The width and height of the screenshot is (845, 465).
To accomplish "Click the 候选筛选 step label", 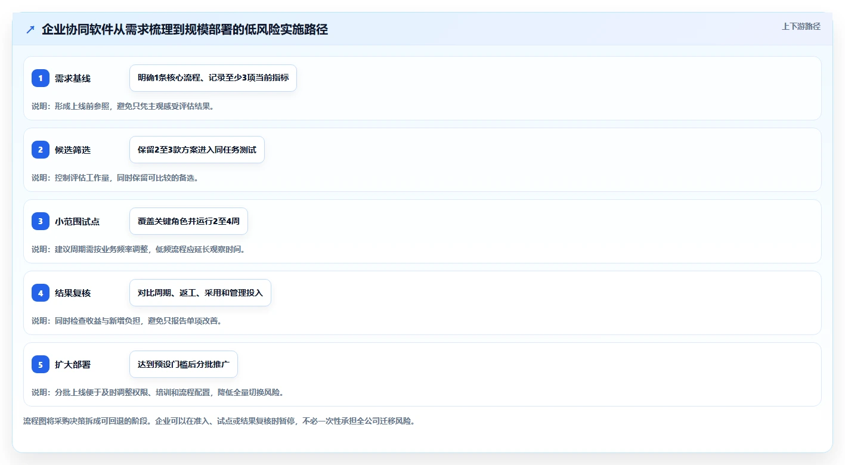I will [x=73, y=150].
